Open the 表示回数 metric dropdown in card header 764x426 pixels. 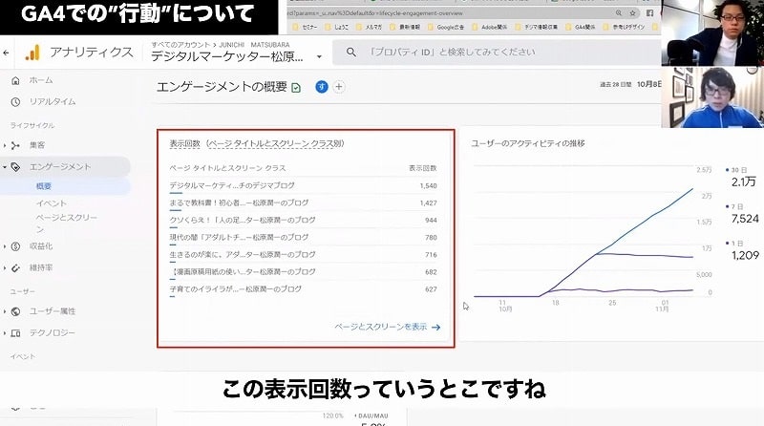tap(185, 144)
